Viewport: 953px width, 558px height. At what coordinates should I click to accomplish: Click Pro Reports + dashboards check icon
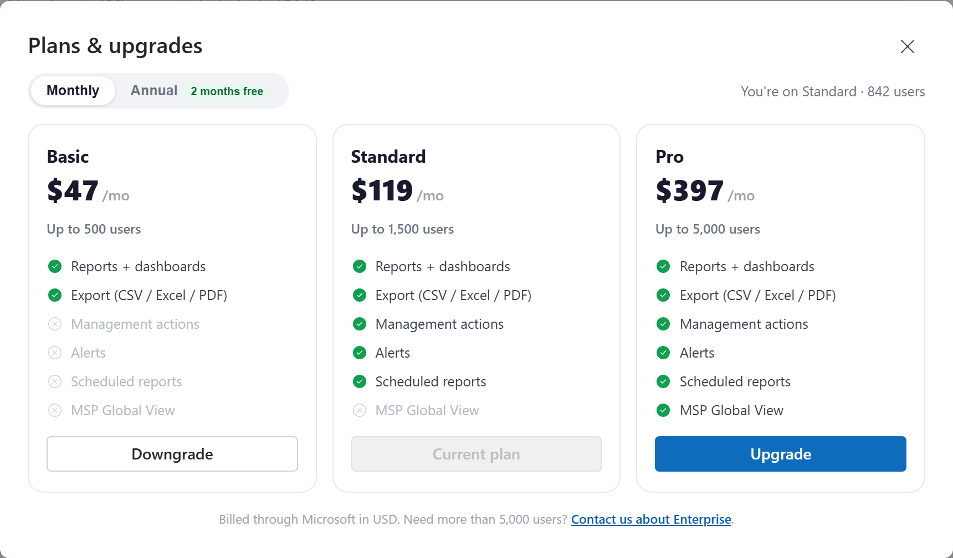pos(663,267)
